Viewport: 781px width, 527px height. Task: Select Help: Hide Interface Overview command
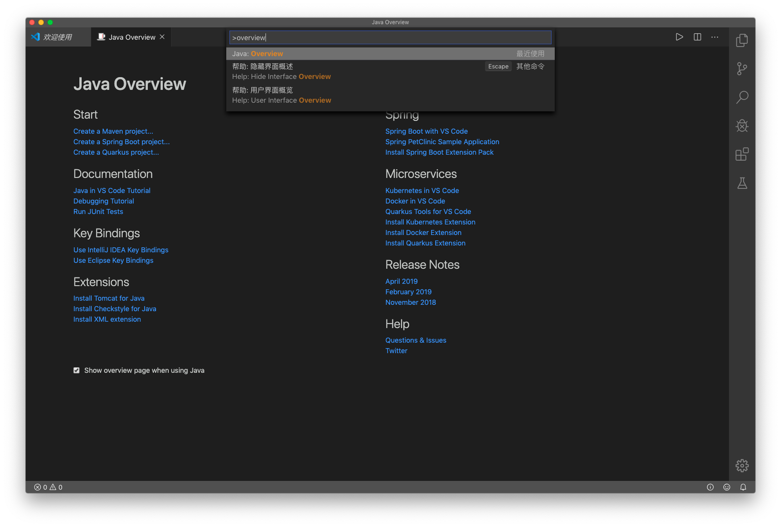click(390, 72)
